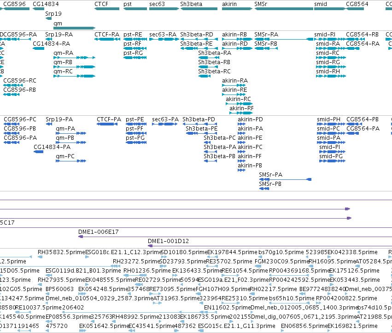Select the sec63 gene bar
Viewport: 392px width, 333px height.
(x=164, y=9)
